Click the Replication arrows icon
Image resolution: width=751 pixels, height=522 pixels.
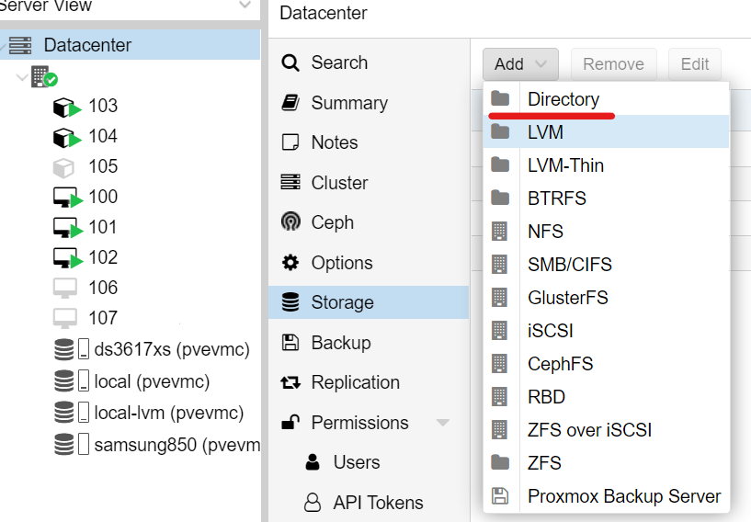(x=290, y=382)
